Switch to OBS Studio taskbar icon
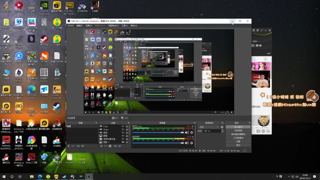Screen dimensions: 320x180 click(89, 176)
